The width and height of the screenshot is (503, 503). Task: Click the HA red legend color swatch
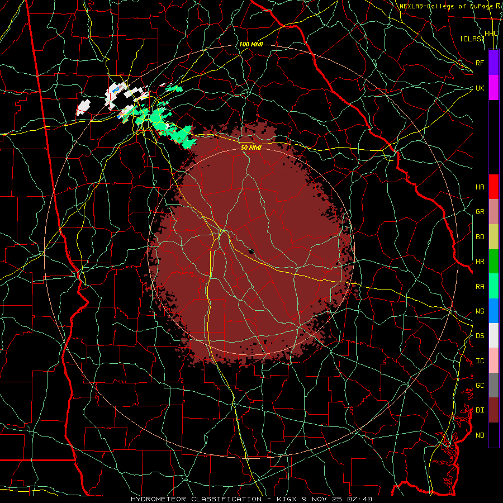(x=493, y=187)
